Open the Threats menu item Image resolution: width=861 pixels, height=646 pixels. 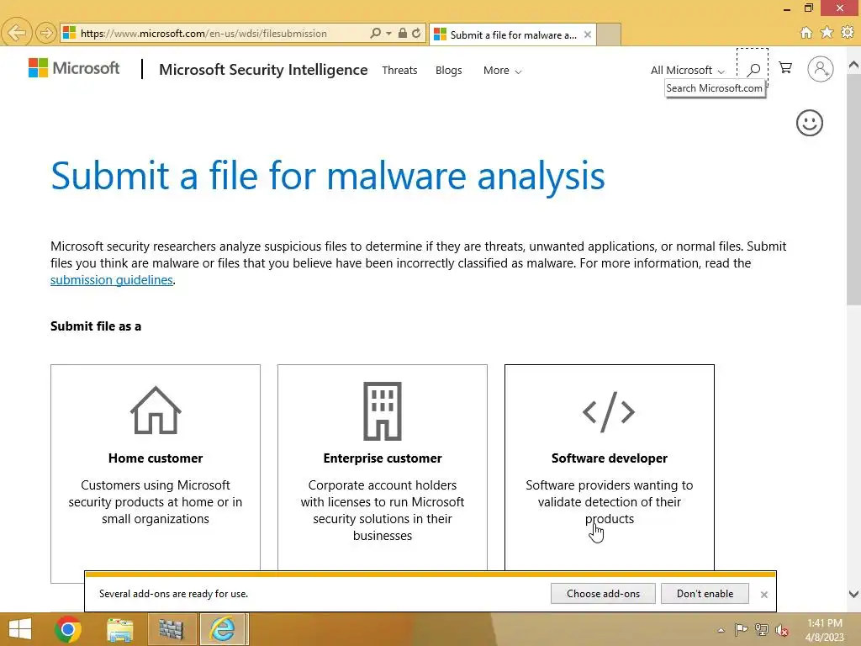click(399, 71)
